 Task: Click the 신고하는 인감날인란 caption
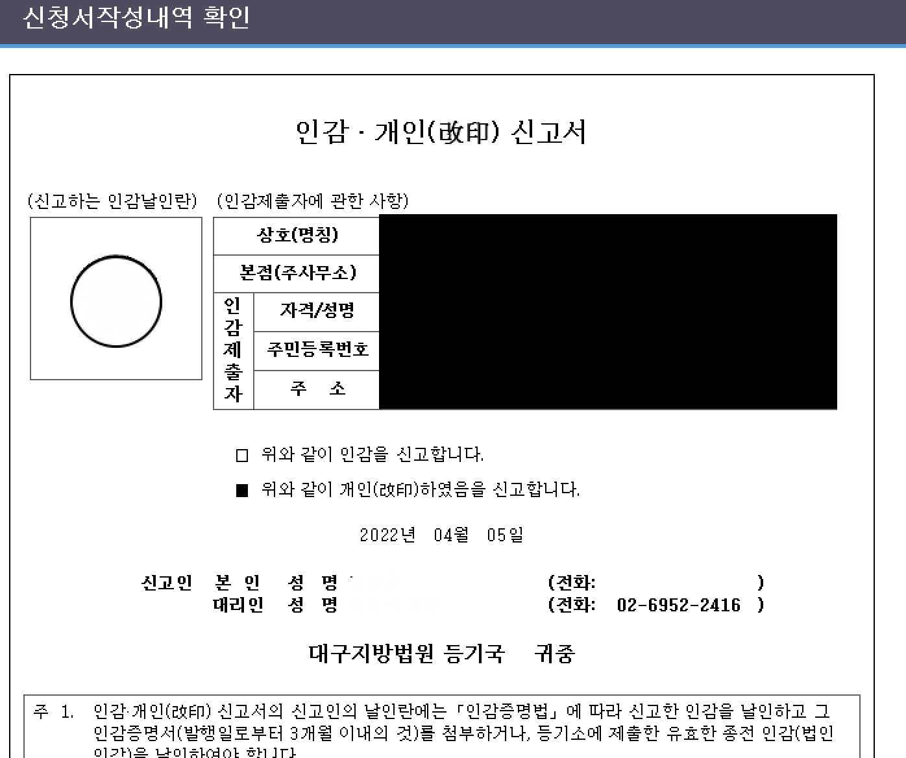[x=114, y=201]
